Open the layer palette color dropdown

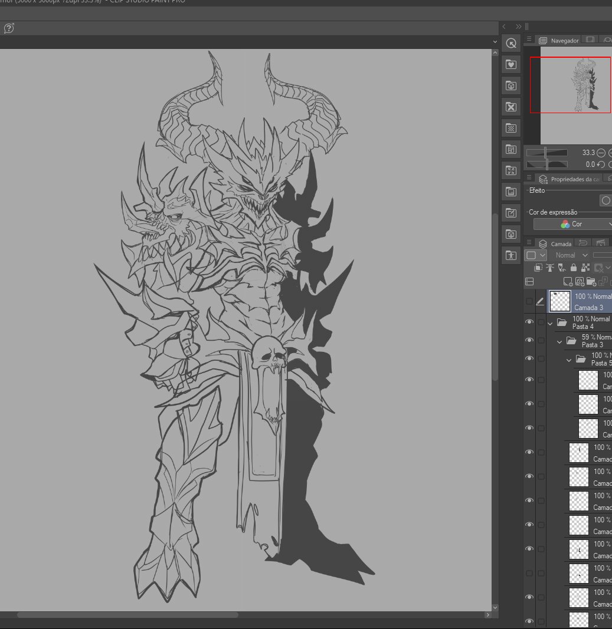coord(536,255)
